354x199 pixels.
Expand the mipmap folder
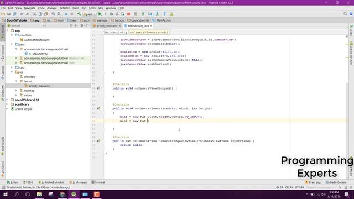[16, 91]
